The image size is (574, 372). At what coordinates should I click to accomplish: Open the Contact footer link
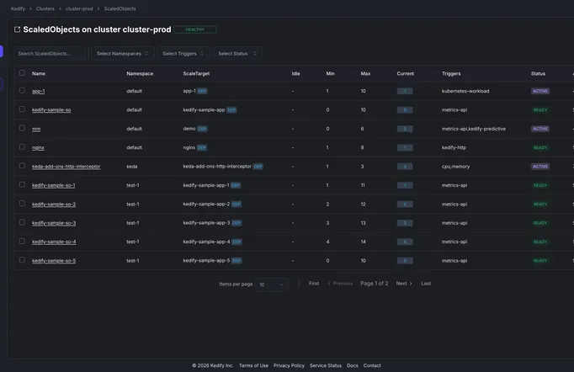pyautogui.click(x=372, y=365)
